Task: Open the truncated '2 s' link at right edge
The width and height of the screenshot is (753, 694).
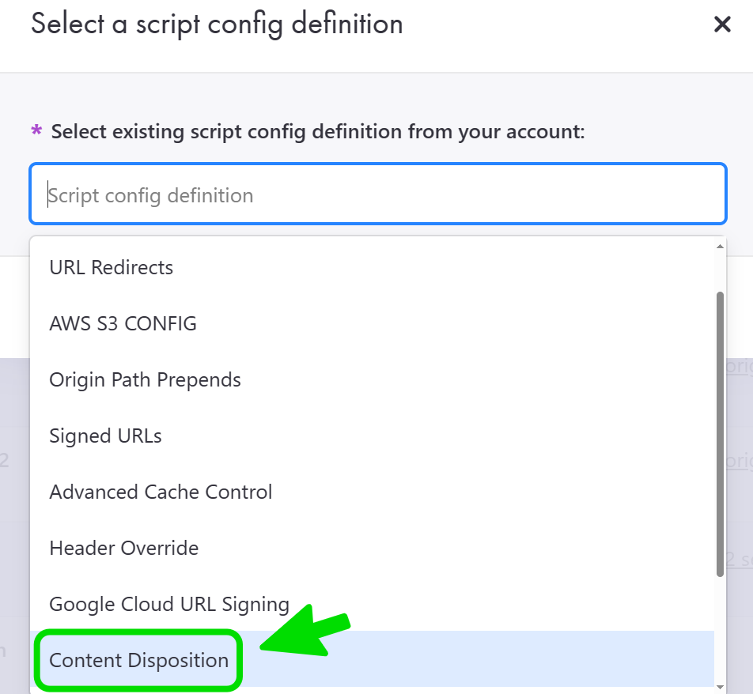Action: coord(739,559)
